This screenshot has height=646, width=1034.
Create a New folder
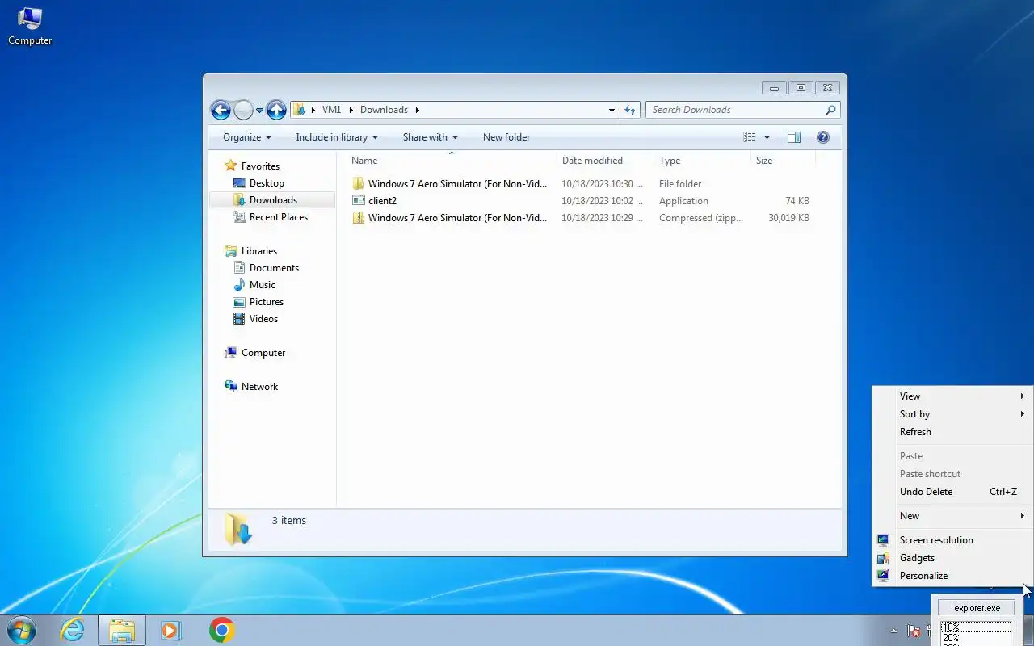[x=506, y=137]
